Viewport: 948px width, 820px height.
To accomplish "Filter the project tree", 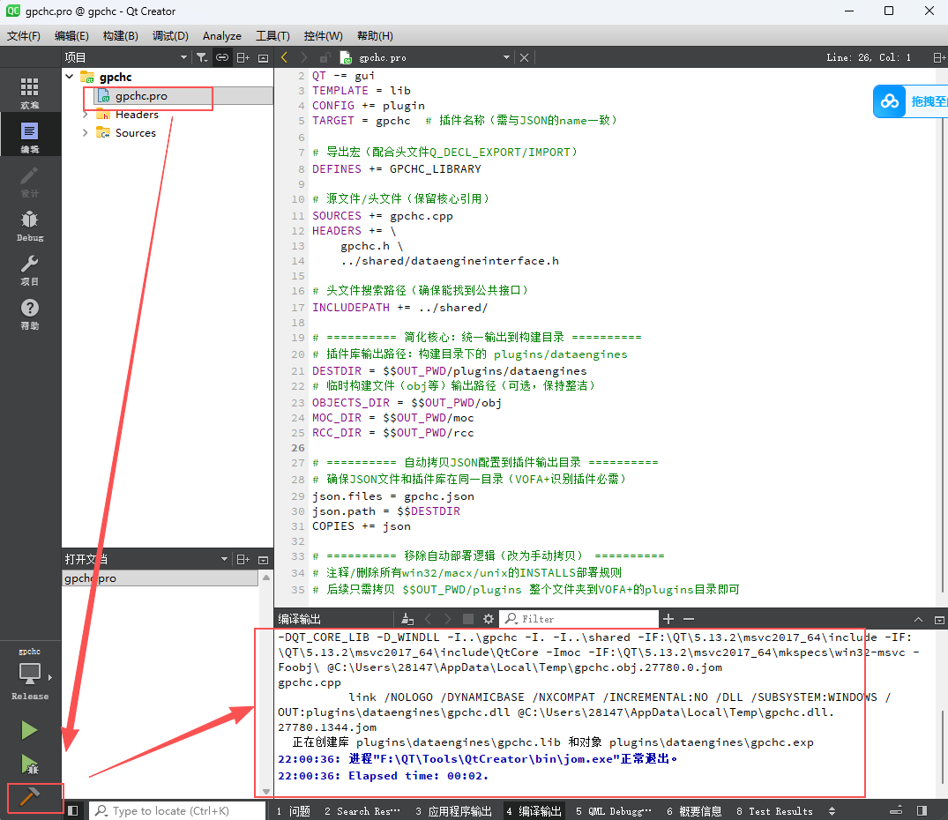I will point(202,57).
